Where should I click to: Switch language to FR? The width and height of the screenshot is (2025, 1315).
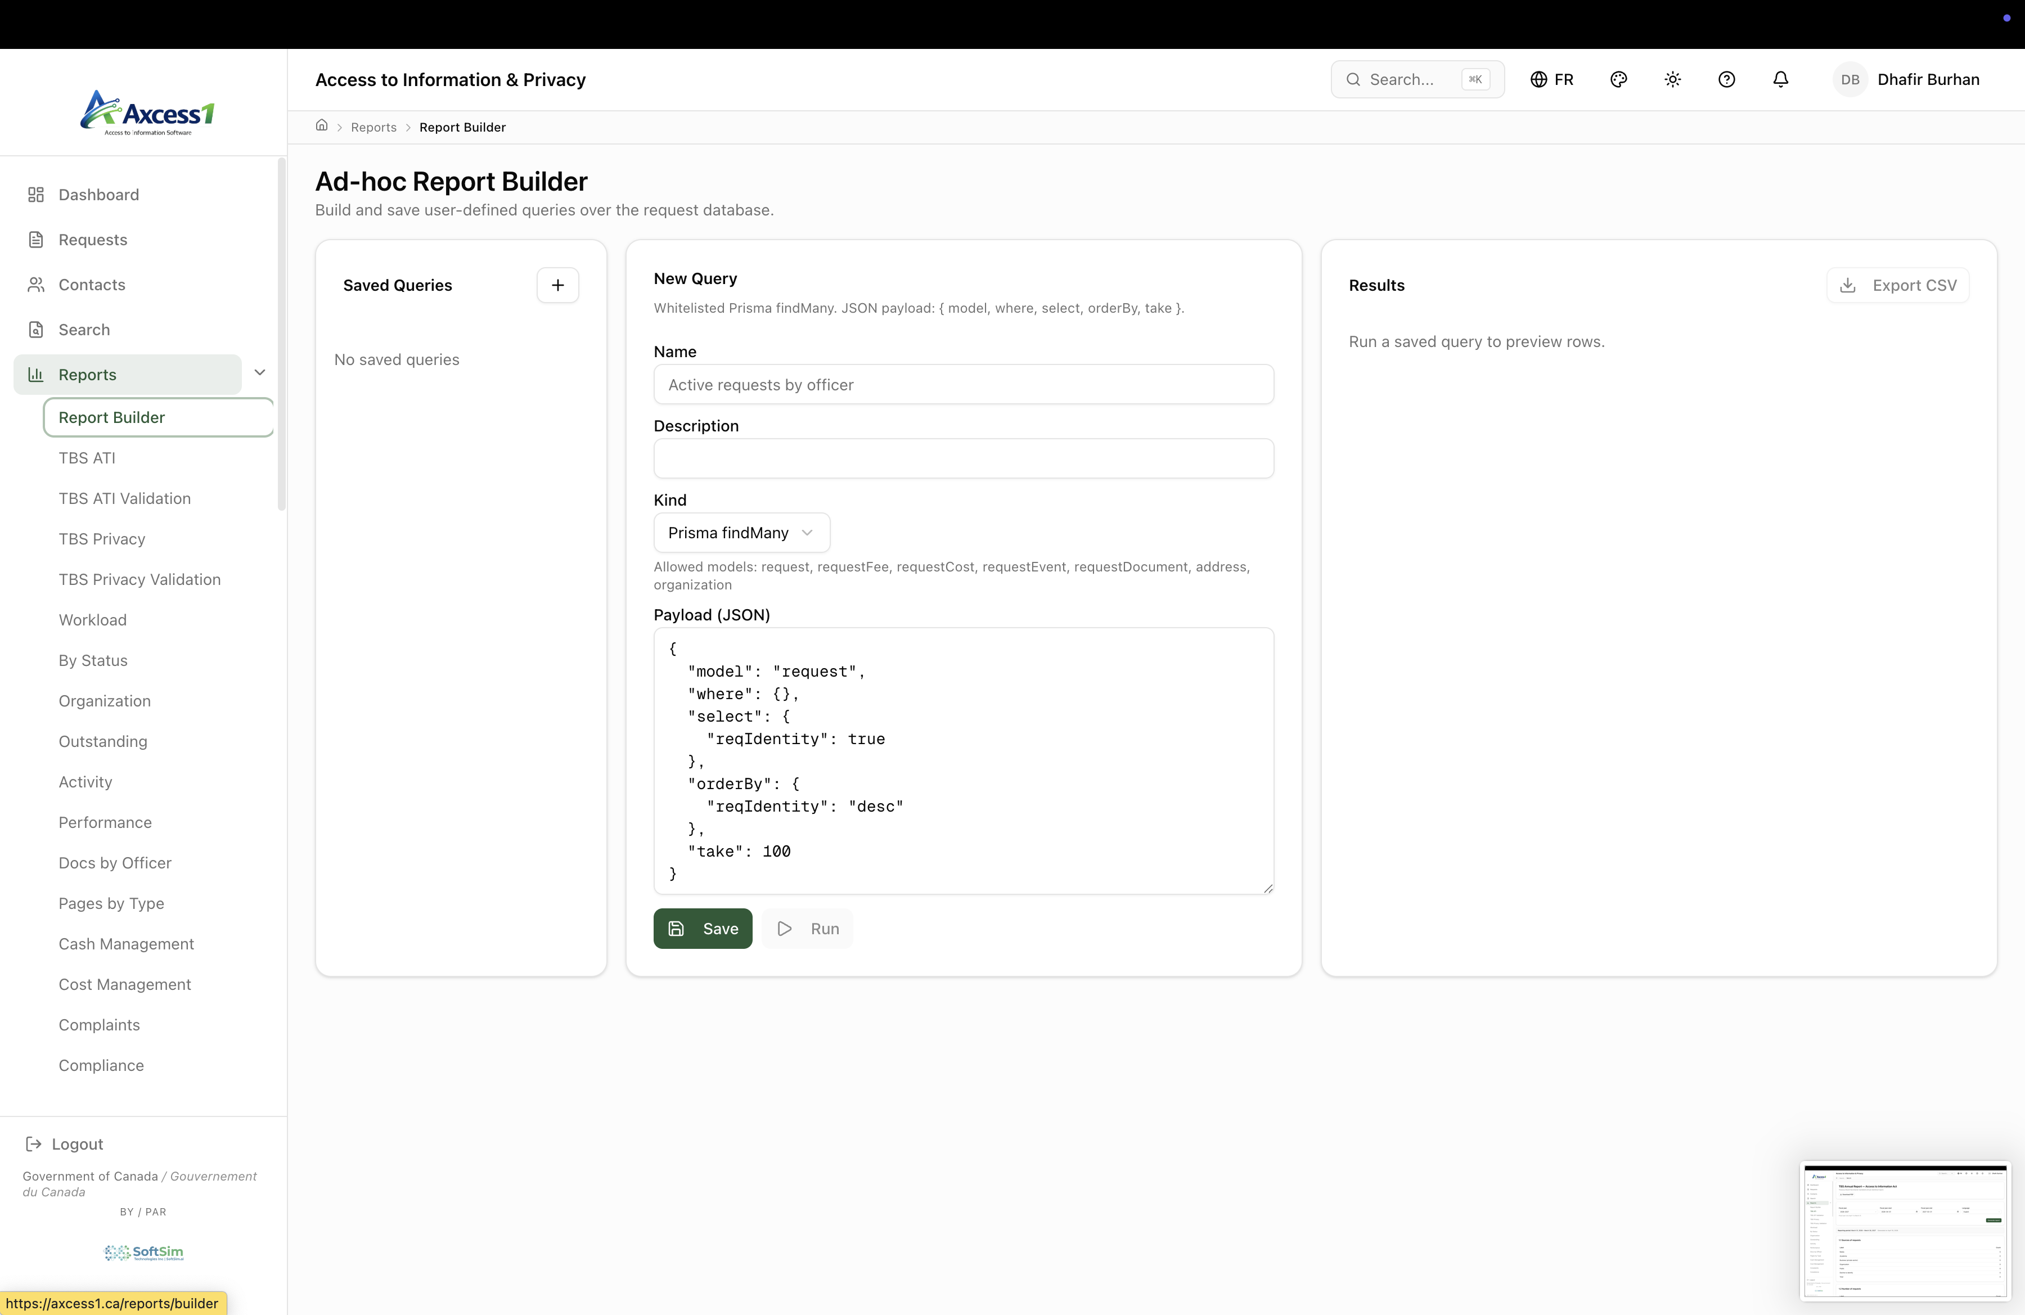coord(1552,79)
